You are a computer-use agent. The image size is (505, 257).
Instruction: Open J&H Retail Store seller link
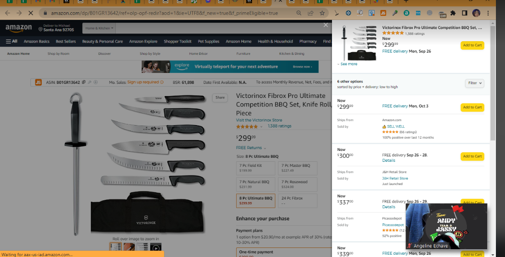[x=395, y=178]
